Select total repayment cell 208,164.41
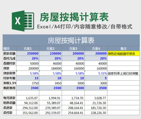Viewport: 141px width, 119px height. 73,108
